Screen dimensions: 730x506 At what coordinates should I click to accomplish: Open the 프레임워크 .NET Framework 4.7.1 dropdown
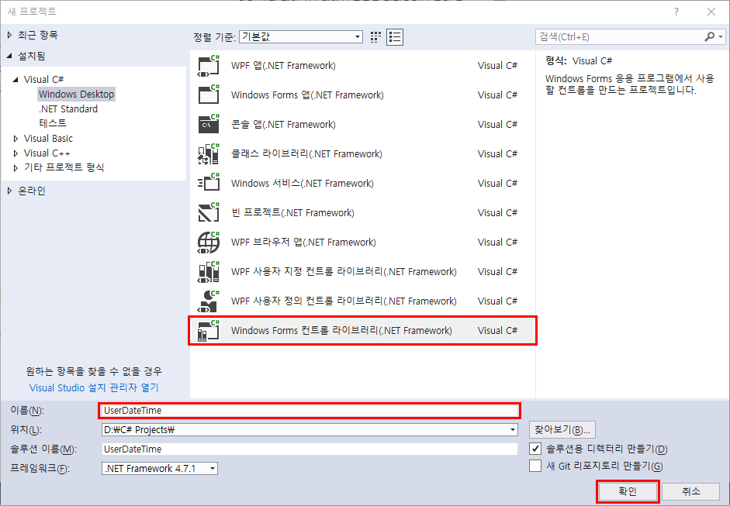pos(160,468)
